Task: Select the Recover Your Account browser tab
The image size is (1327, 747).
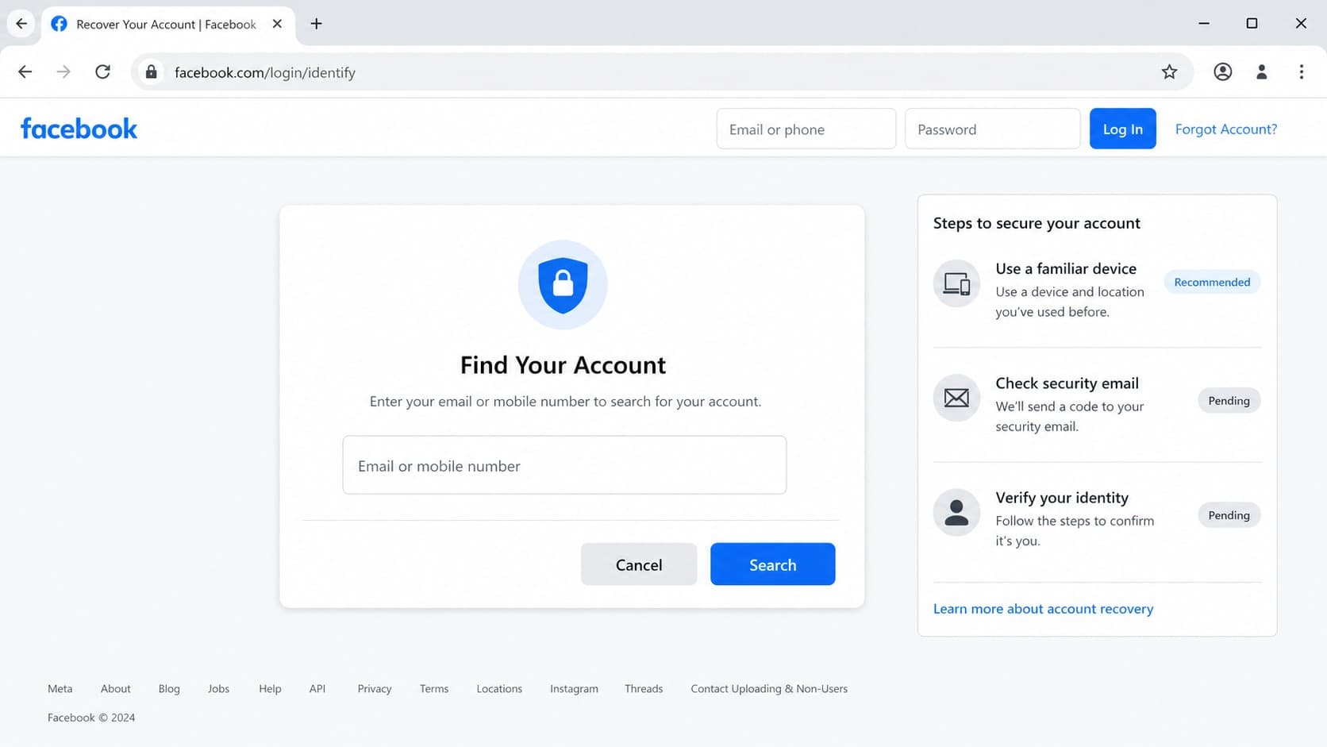Action: click(x=167, y=25)
